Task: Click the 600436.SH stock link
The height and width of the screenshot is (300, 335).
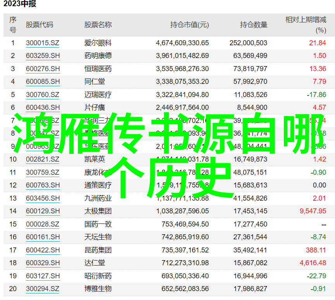Action: click(43, 107)
